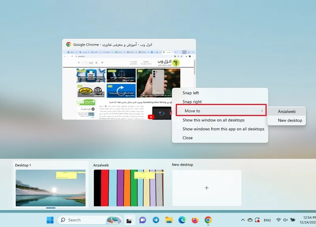Open the scales of justice article thumbnail
Viewport: 316px width, 227px height.
point(121,76)
